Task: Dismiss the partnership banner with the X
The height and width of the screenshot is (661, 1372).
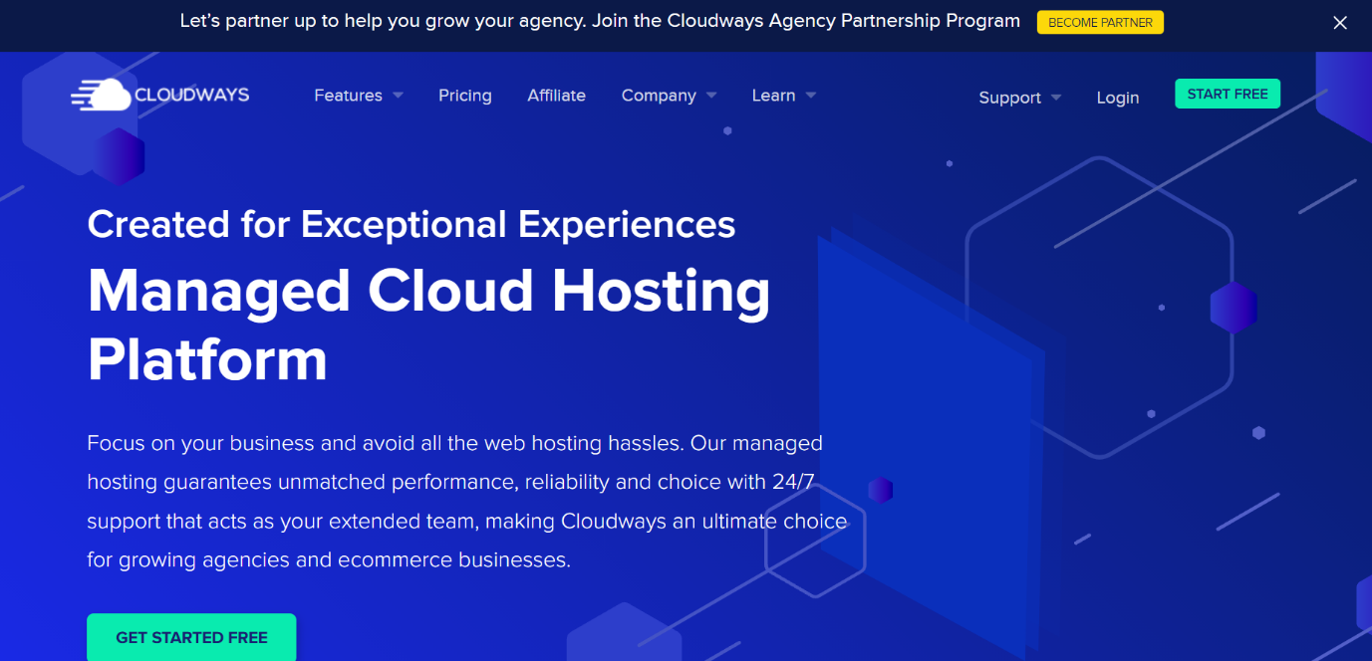Action: click(1340, 23)
